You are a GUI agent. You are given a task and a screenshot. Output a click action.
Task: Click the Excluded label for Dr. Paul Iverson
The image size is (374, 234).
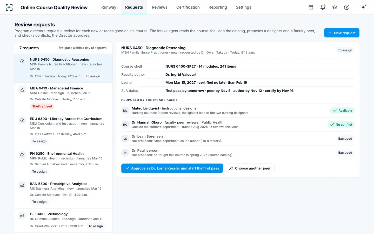tap(345, 153)
